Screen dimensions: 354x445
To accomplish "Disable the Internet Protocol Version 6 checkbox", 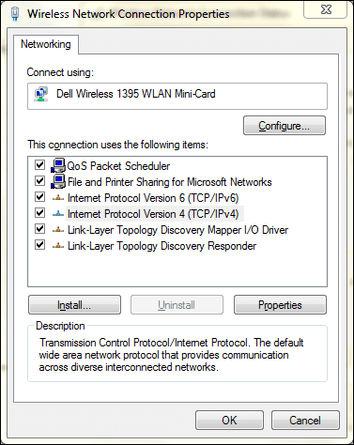I will 39,196.
